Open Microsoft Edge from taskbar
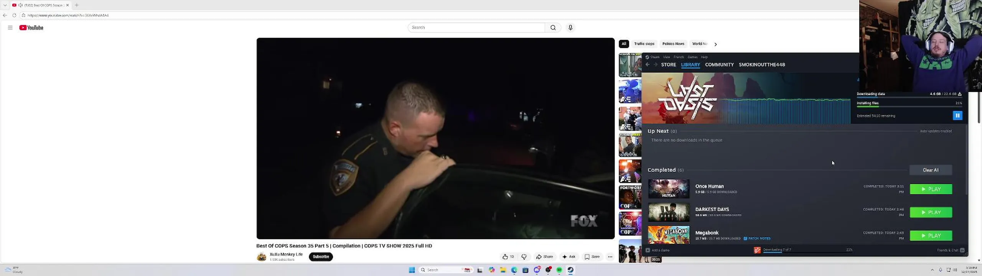This screenshot has width=982, height=276. tap(514, 270)
